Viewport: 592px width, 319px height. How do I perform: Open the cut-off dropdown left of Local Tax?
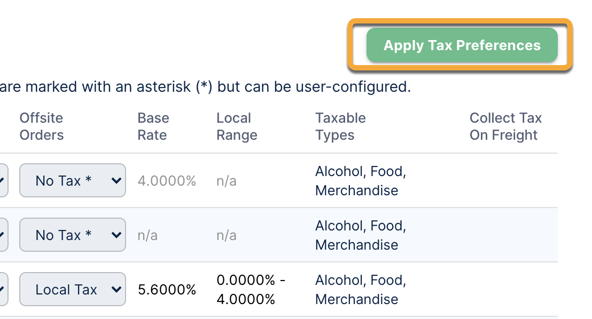coord(3,290)
